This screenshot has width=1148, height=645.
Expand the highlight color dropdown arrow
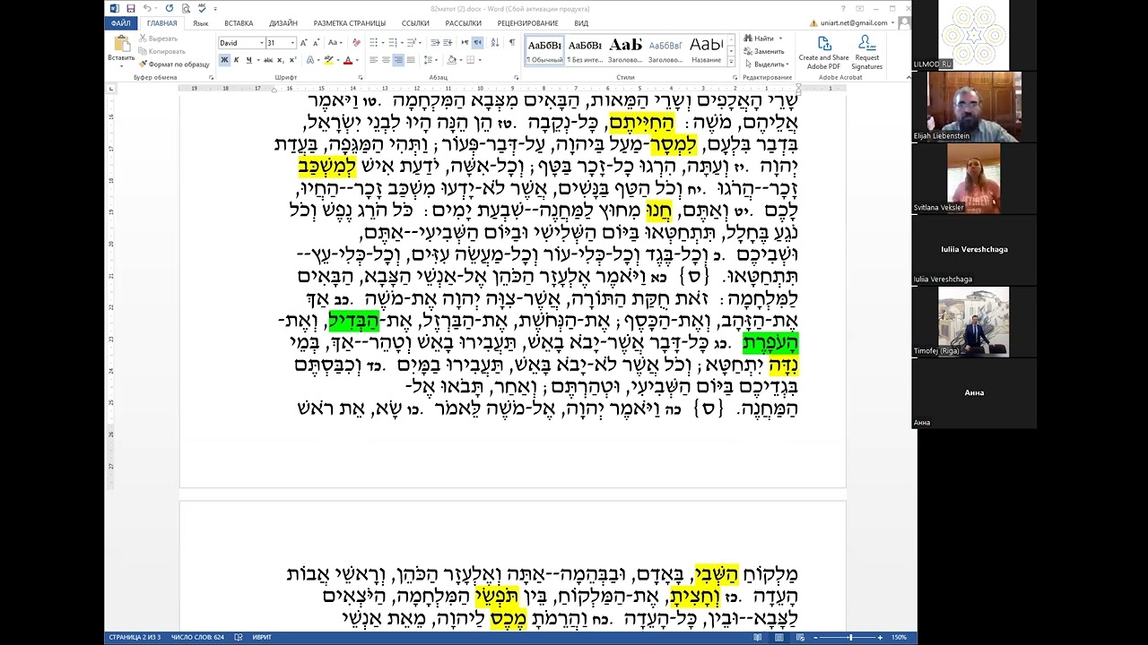[x=336, y=60]
